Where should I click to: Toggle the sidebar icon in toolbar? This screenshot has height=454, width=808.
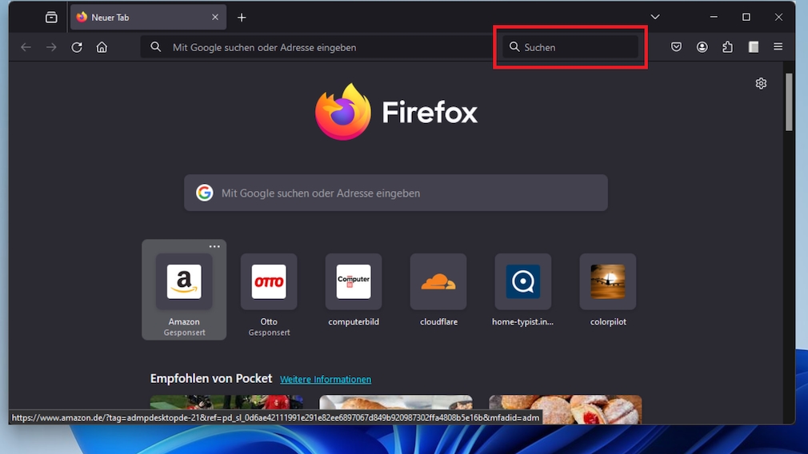coord(754,47)
